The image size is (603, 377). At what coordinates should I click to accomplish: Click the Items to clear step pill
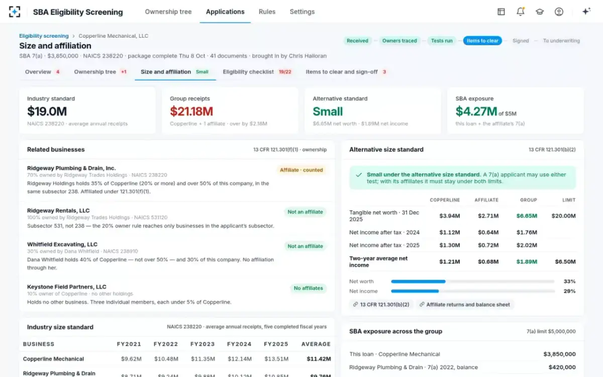tap(482, 41)
